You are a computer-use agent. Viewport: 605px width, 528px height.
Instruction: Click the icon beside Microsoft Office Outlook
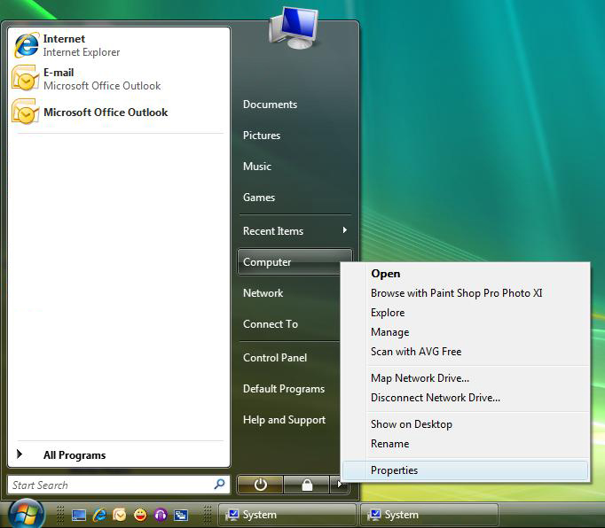pyautogui.click(x=26, y=112)
